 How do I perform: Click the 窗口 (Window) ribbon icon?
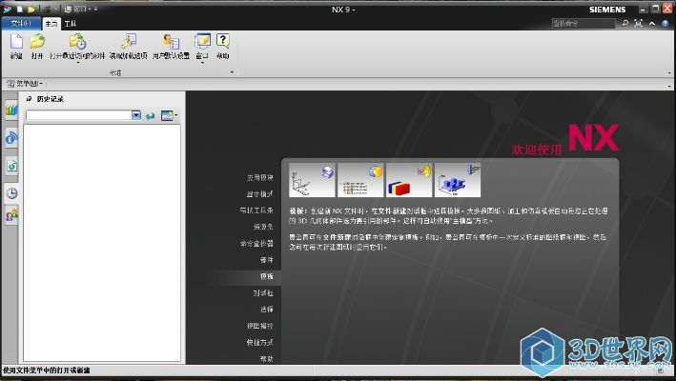(x=202, y=42)
